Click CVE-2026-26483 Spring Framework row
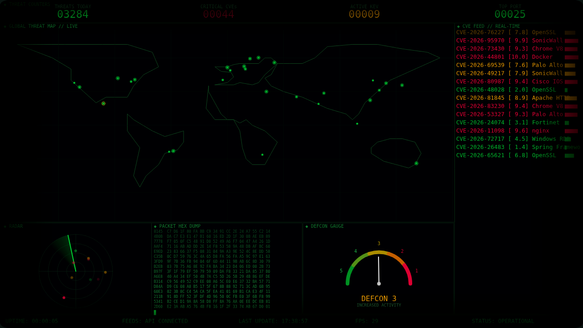 [518, 147]
